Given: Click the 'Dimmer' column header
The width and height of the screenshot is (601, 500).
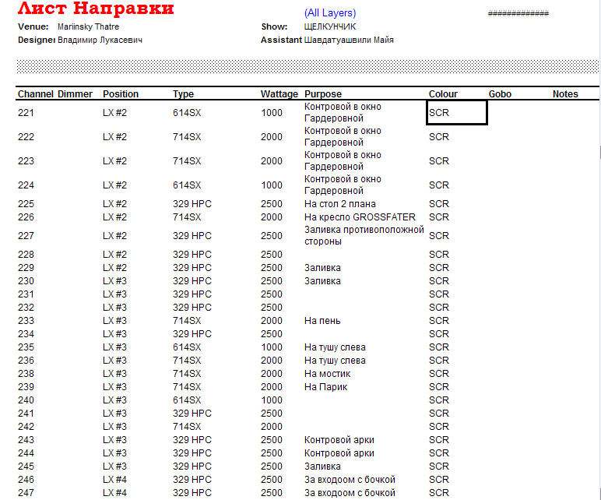Looking at the screenshot, I should pos(75,94).
